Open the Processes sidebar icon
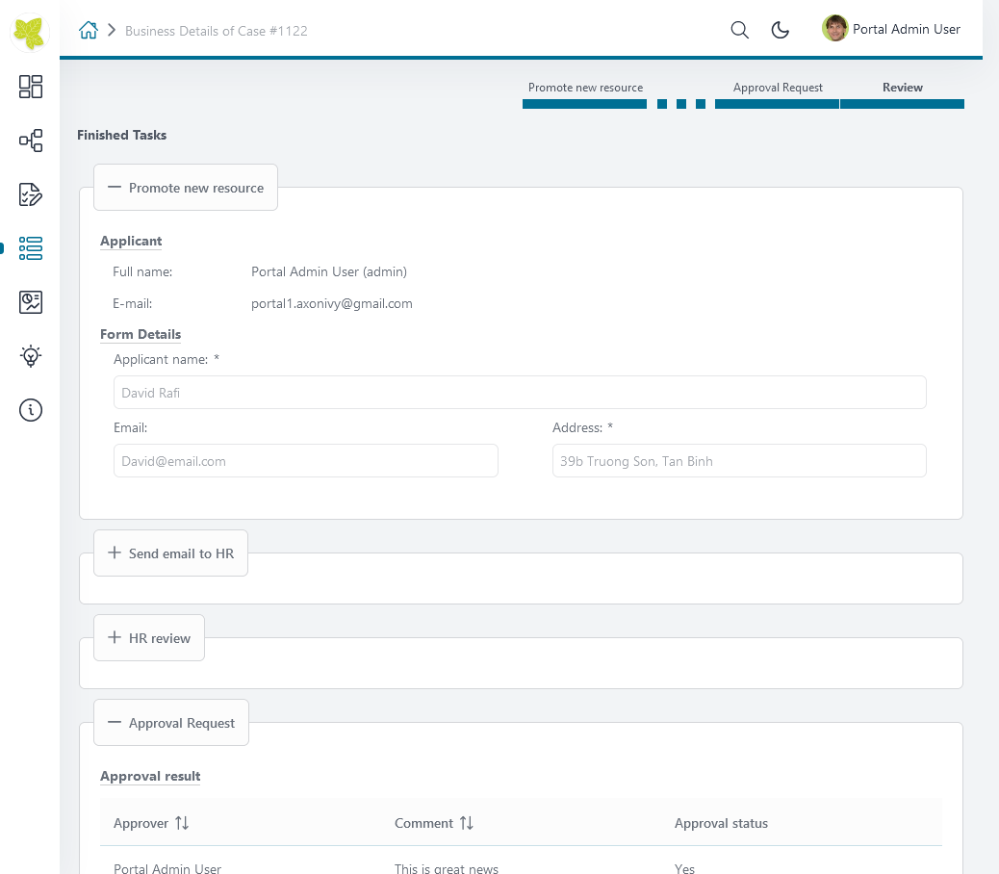The image size is (999, 874). pos(30,141)
